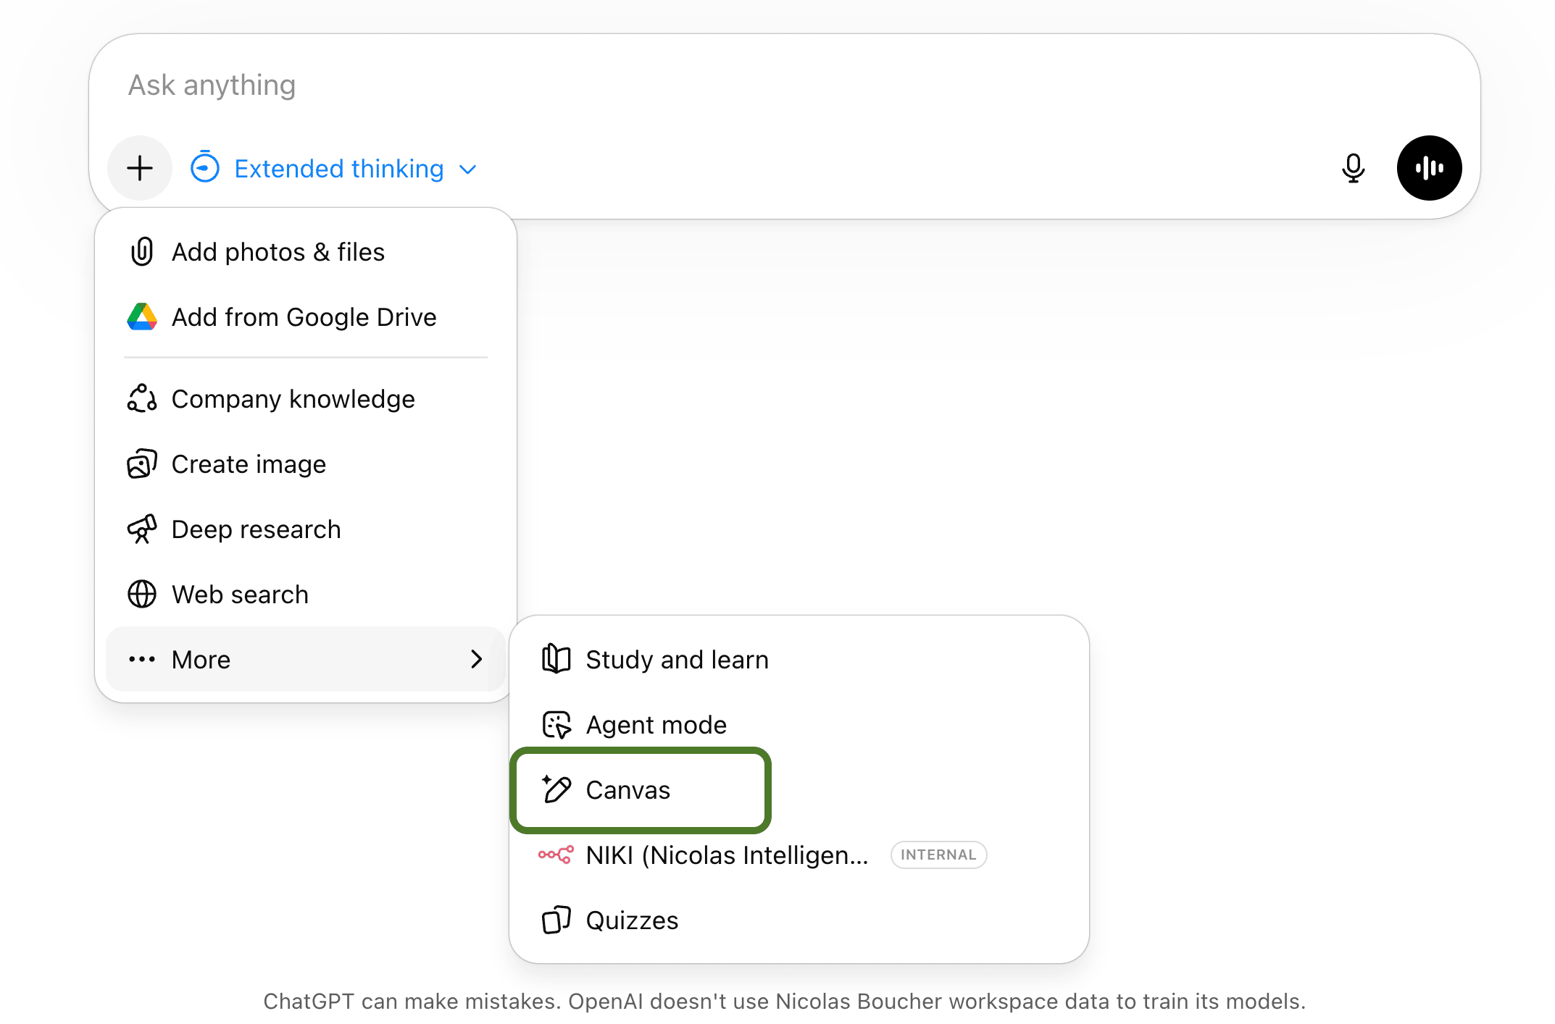Choose Study and learn option
Image resolution: width=1555 pixels, height=1024 pixels.
pyautogui.click(x=677, y=660)
